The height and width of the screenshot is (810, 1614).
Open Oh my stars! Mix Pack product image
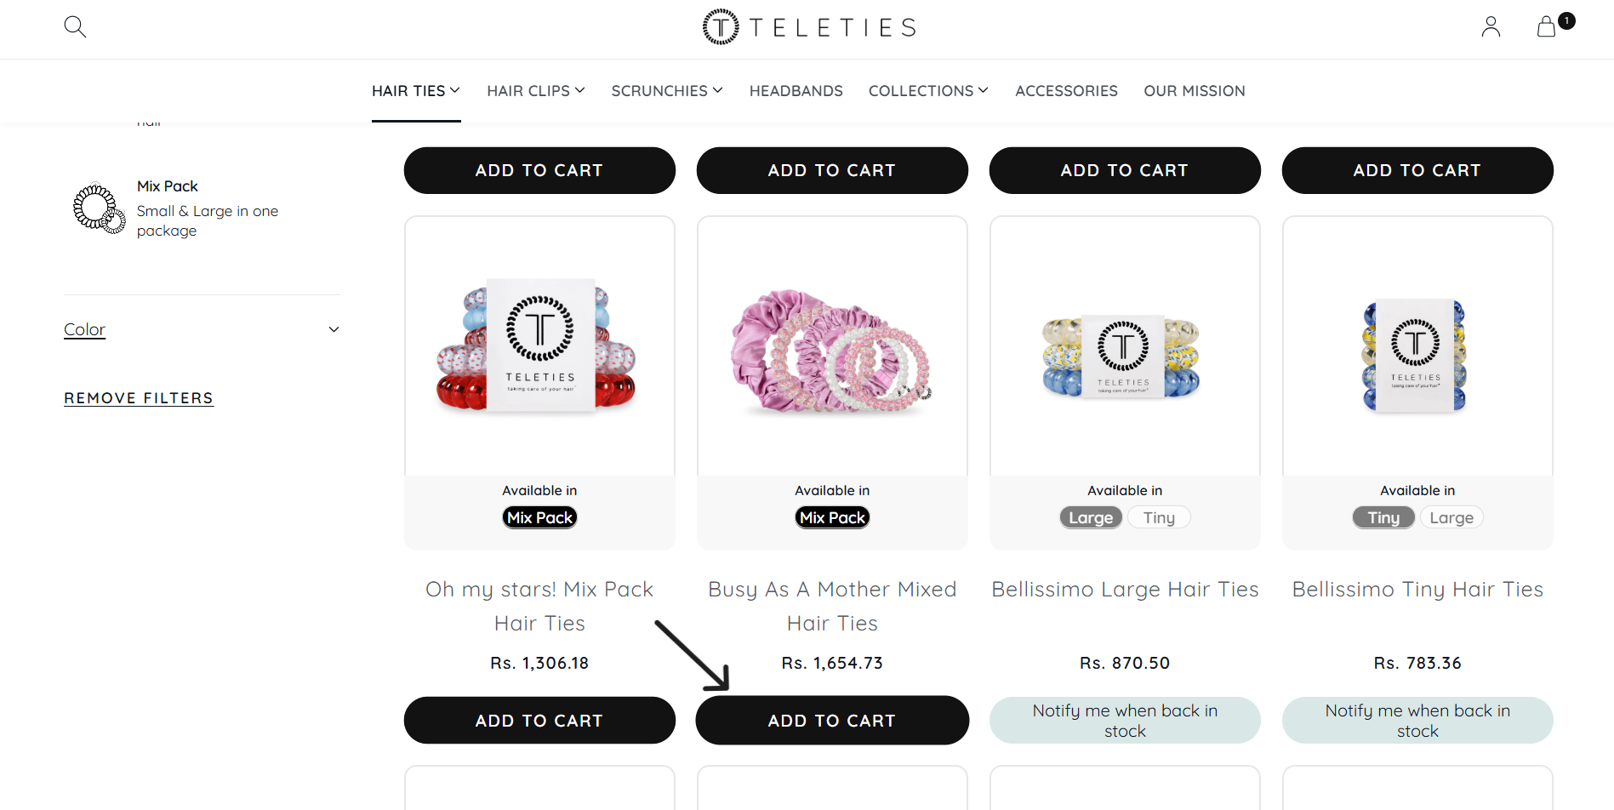[x=539, y=347]
